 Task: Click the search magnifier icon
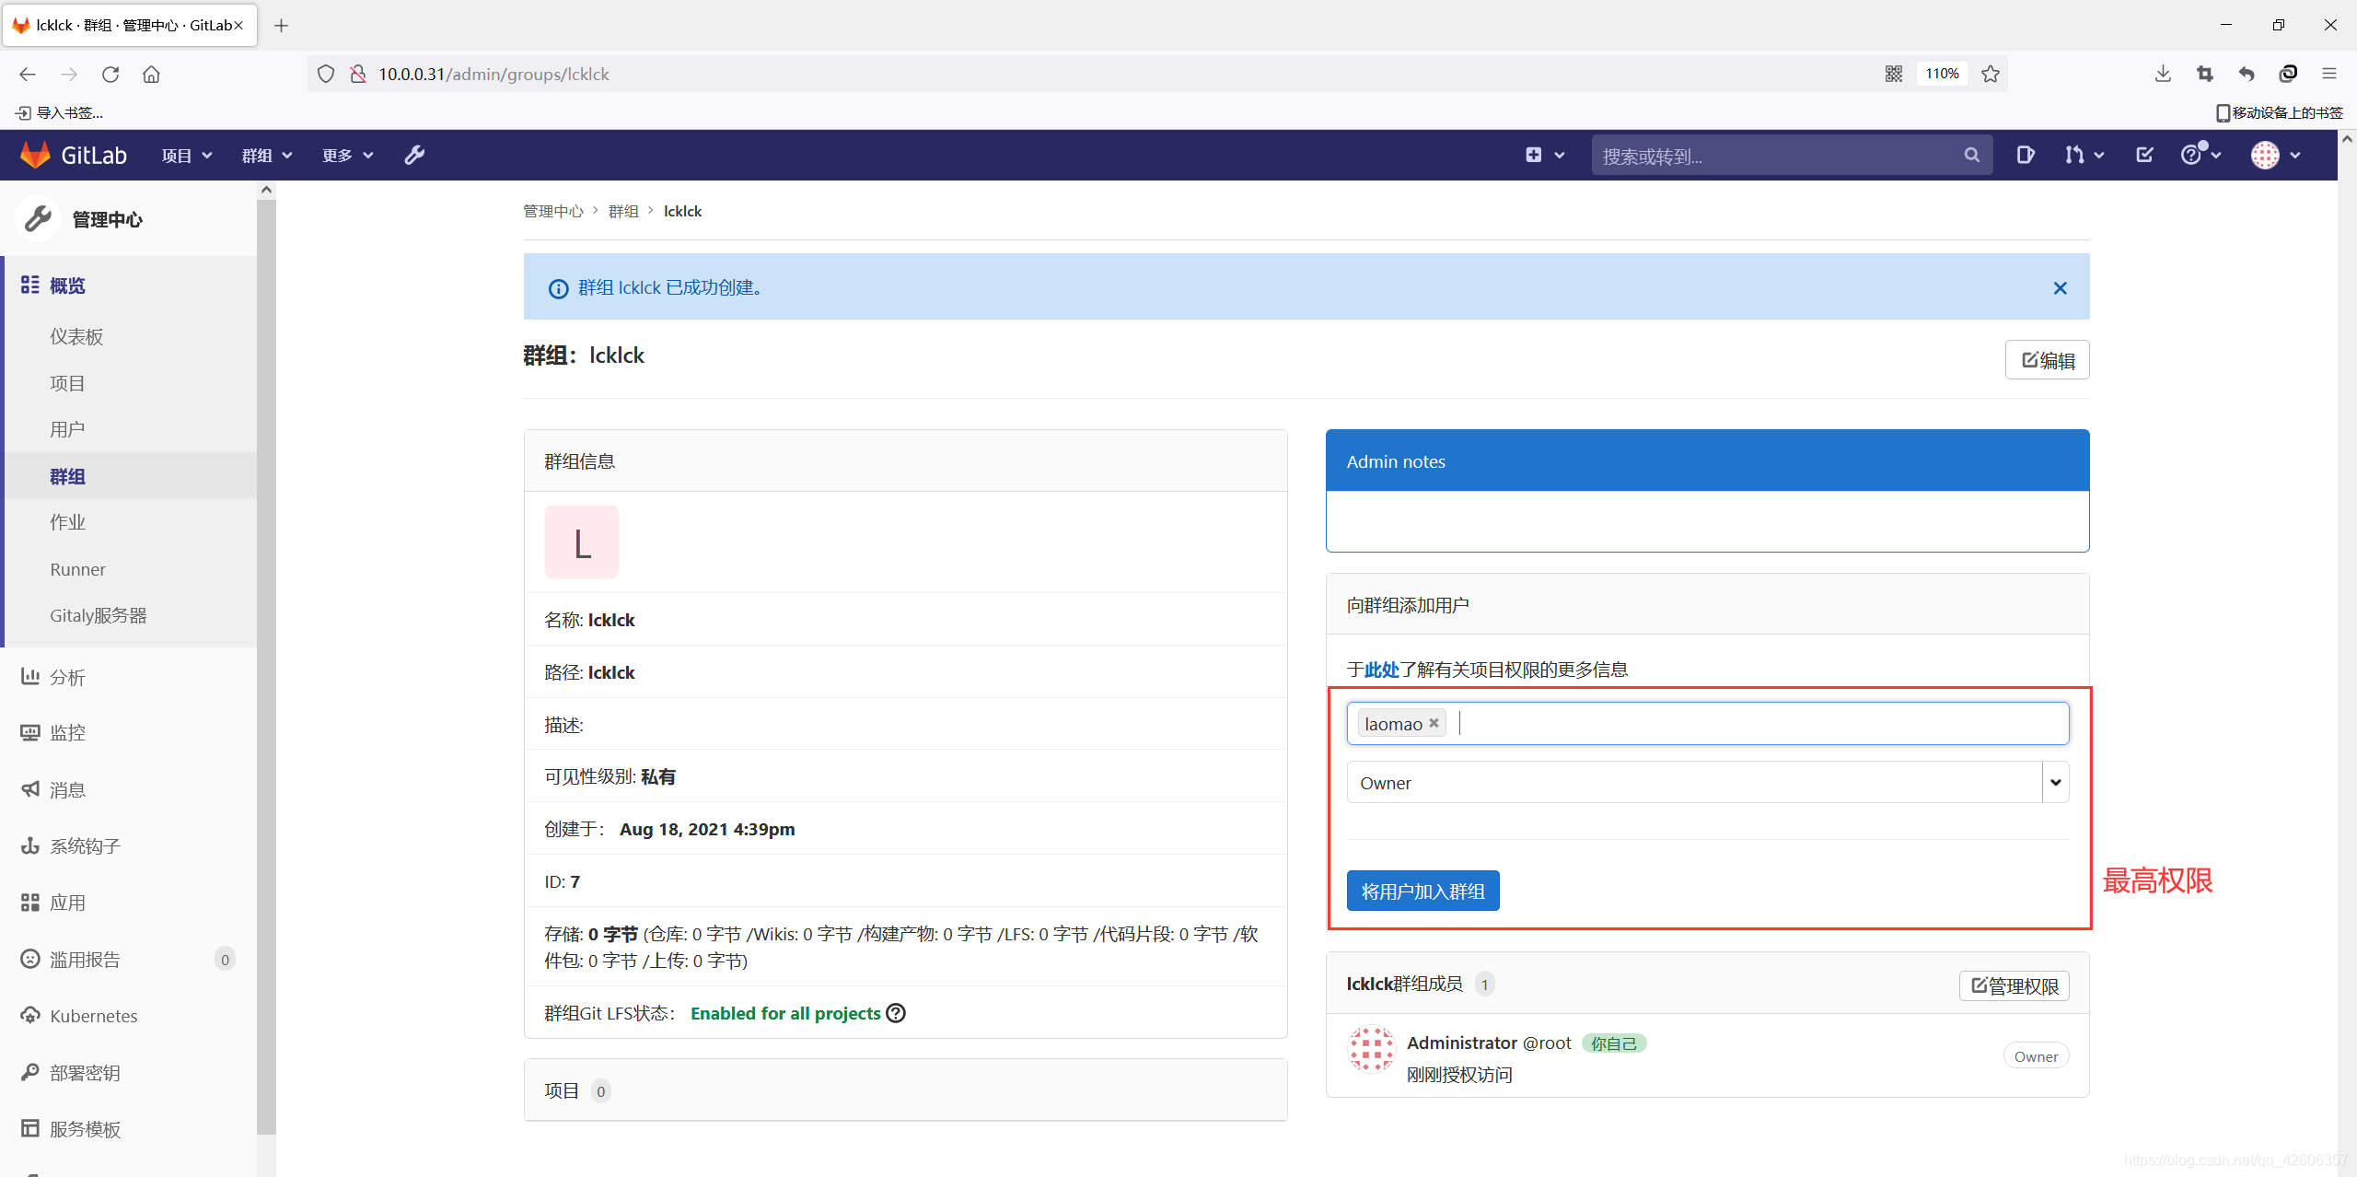click(x=1971, y=155)
